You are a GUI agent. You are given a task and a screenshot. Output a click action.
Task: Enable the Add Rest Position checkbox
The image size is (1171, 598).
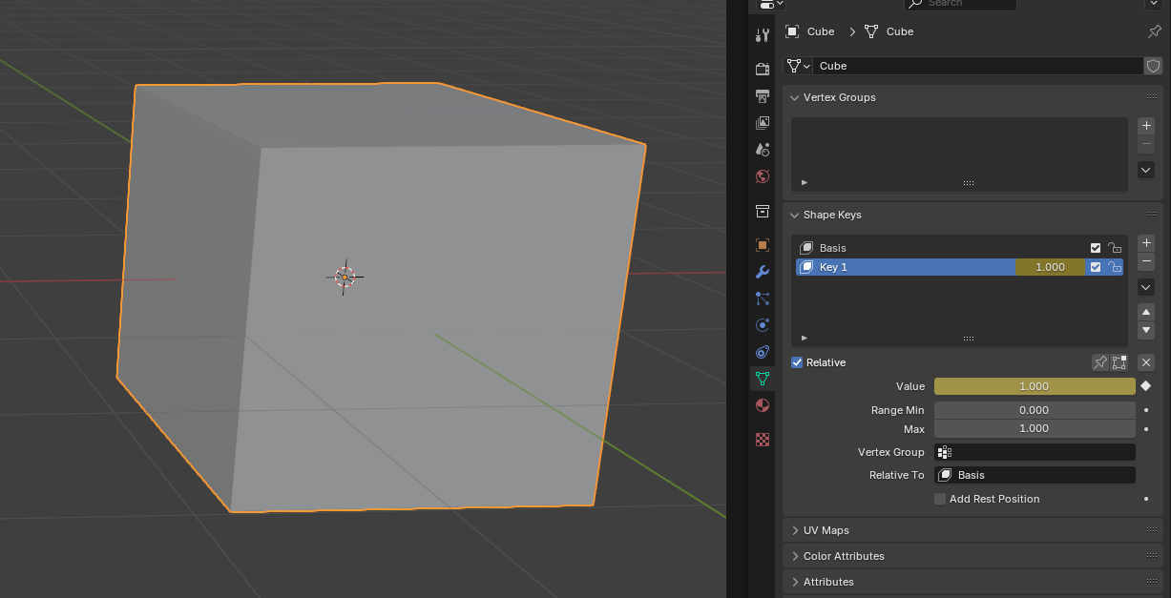tap(940, 499)
